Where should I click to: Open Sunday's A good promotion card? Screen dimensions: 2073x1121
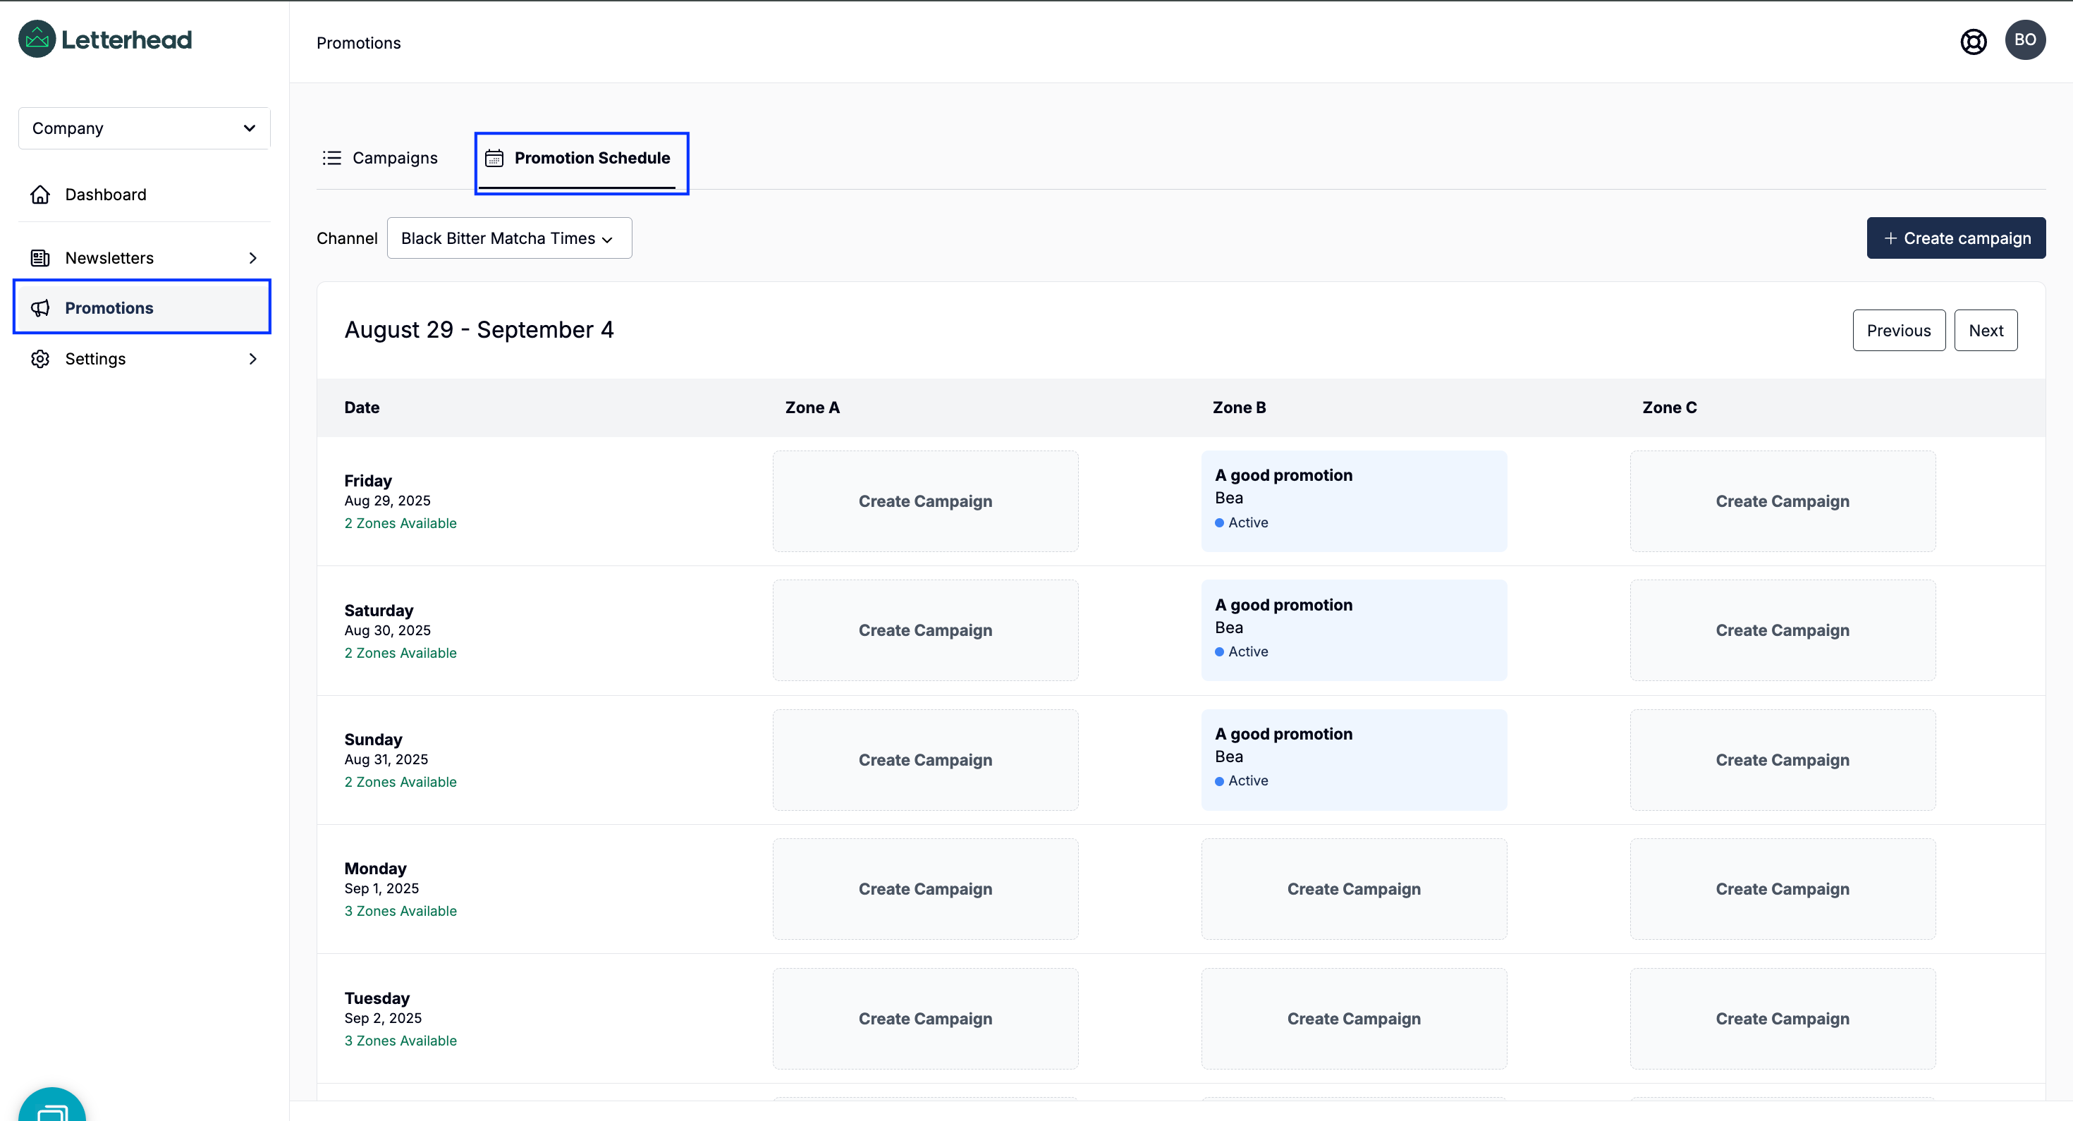click(x=1354, y=760)
